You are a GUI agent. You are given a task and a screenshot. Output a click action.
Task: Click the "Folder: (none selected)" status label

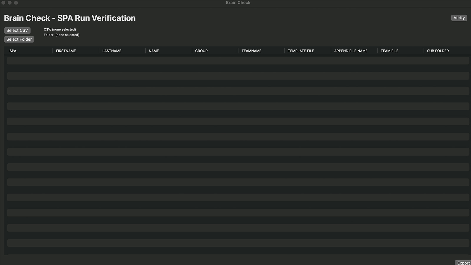point(62,35)
